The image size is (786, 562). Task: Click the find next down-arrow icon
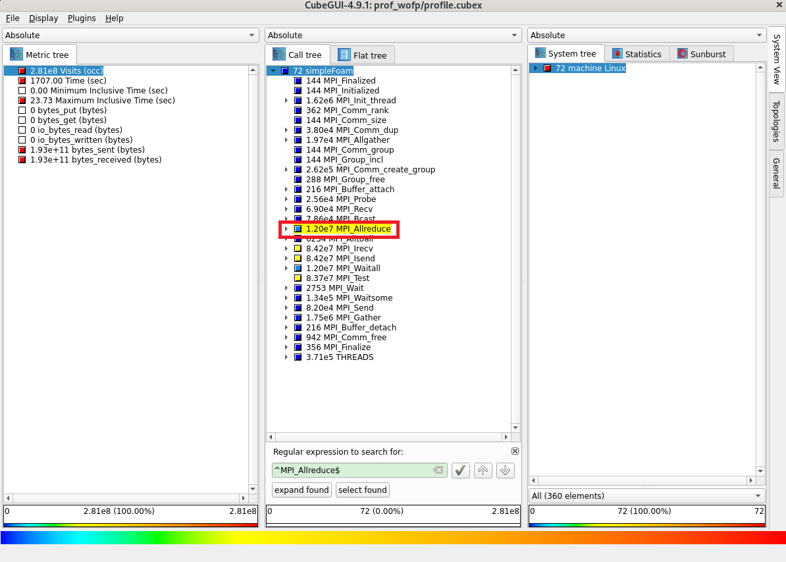point(505,470)
